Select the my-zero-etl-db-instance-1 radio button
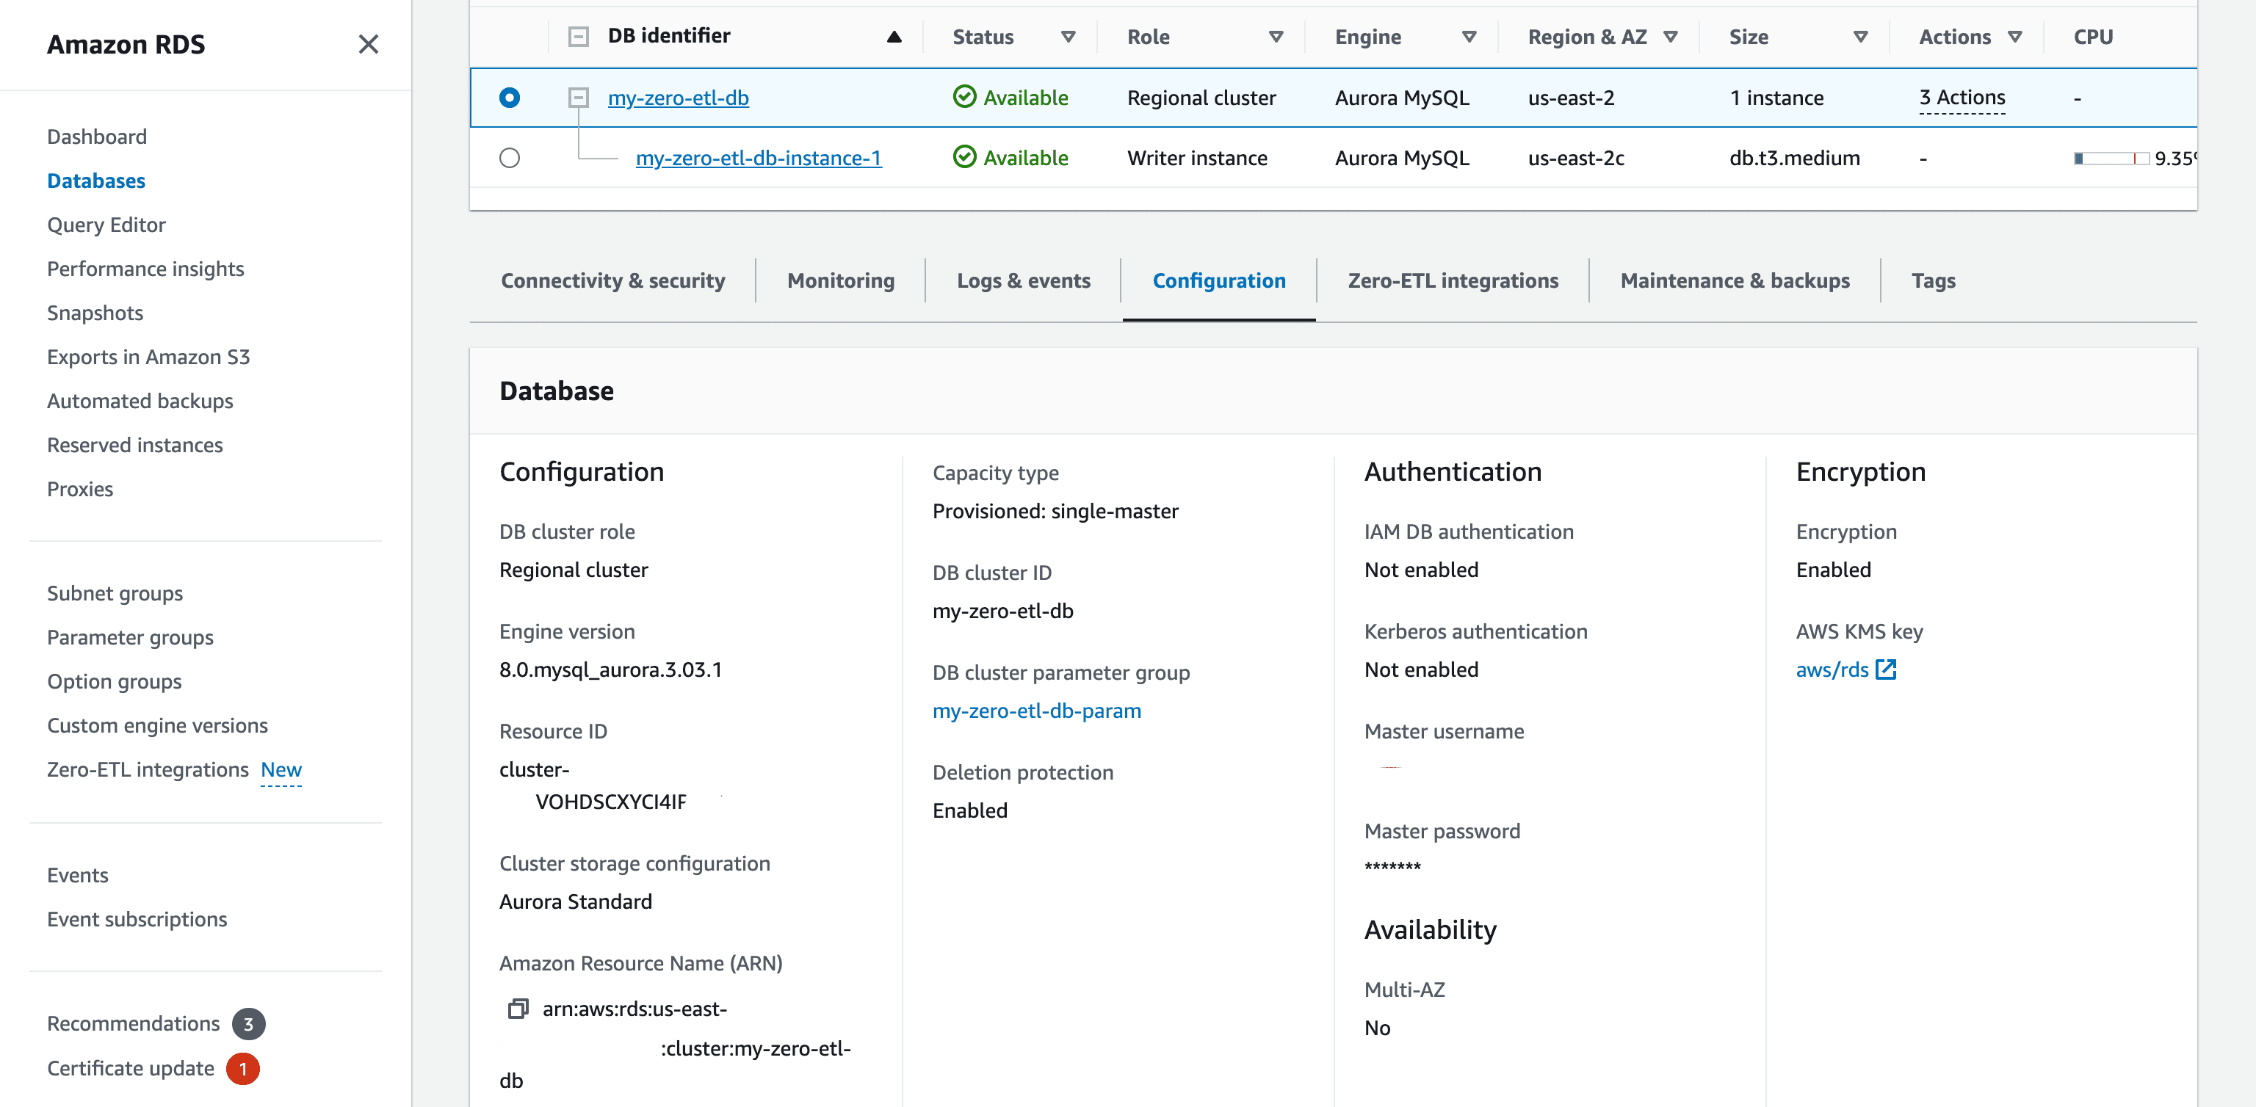The image size is (2256, 1107). coord(509,158)
